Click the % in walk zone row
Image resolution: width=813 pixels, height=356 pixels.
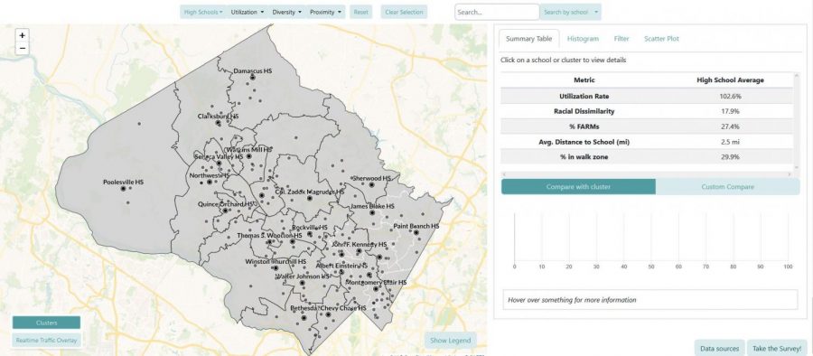click(647, 156)
